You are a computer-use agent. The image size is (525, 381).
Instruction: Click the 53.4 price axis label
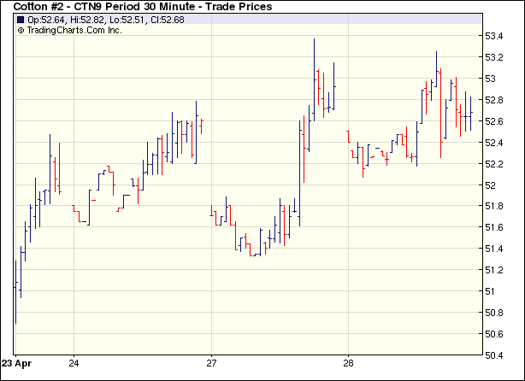click(493, 36)
